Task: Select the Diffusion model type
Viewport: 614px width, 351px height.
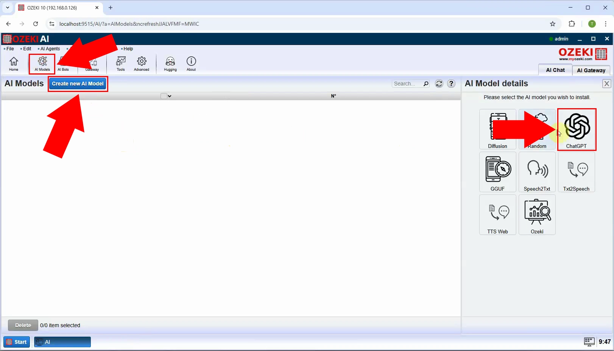Action: [x=497, y=129]
